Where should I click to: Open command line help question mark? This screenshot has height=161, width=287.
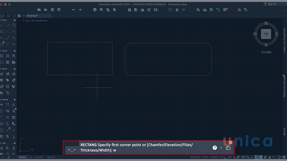[x=215, y=147]
